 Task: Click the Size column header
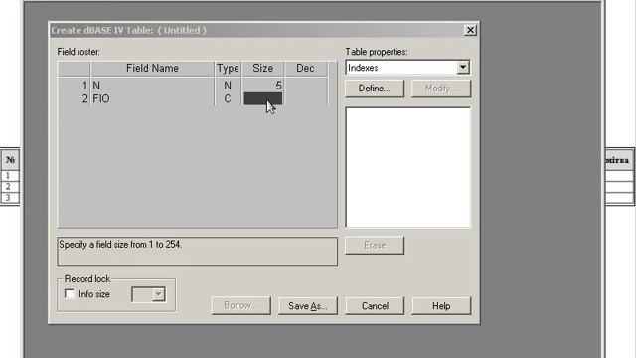click(262, 69)
